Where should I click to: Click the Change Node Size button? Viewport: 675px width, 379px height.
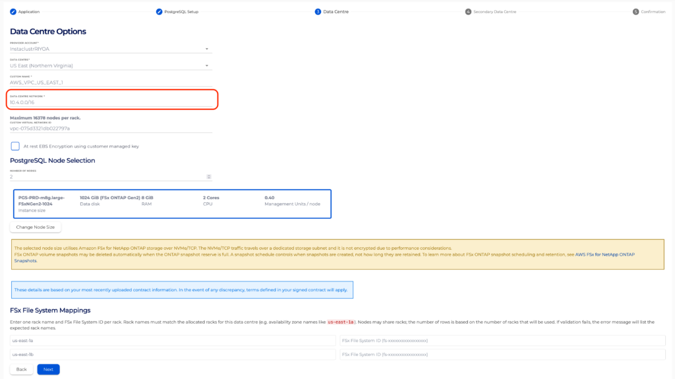[x=36, y=227]
